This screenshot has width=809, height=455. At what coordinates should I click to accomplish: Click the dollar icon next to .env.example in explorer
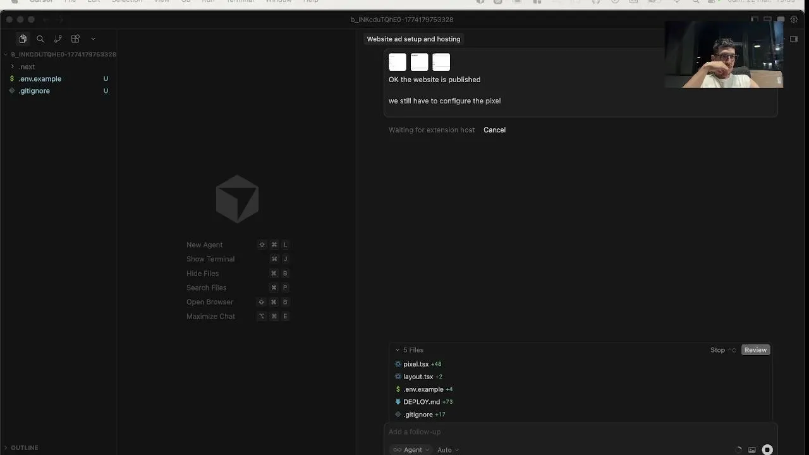pos(12,79)
